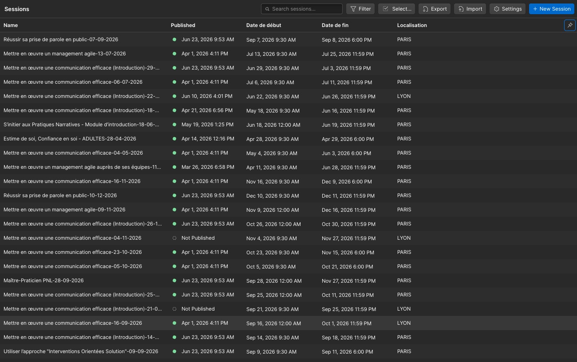Click LYON in the Jun 22, 2026 row

coord(404,96)
